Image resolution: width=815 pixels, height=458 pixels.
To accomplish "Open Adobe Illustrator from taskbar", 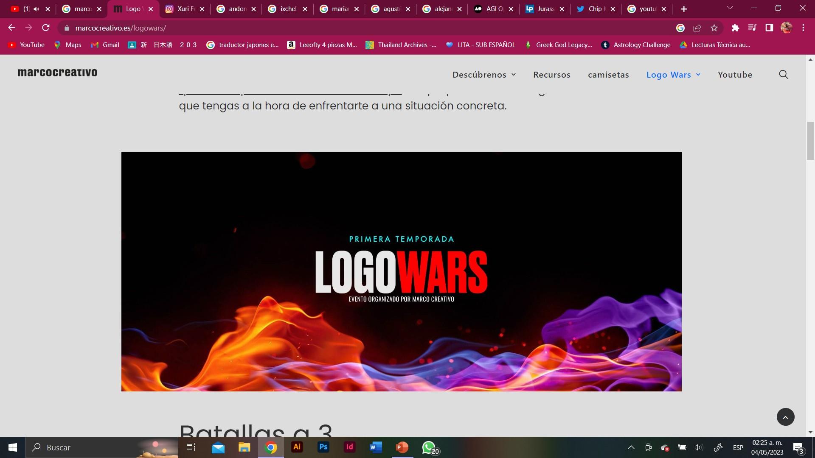I will click(x=297, y=447).
